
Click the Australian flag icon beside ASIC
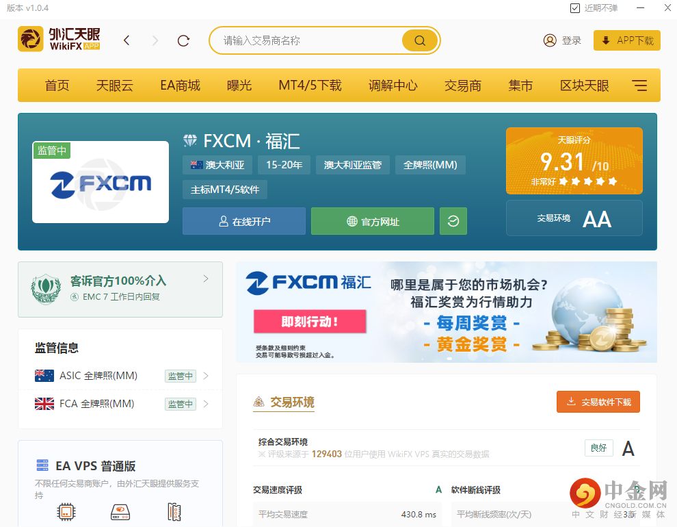pos(44,375)
